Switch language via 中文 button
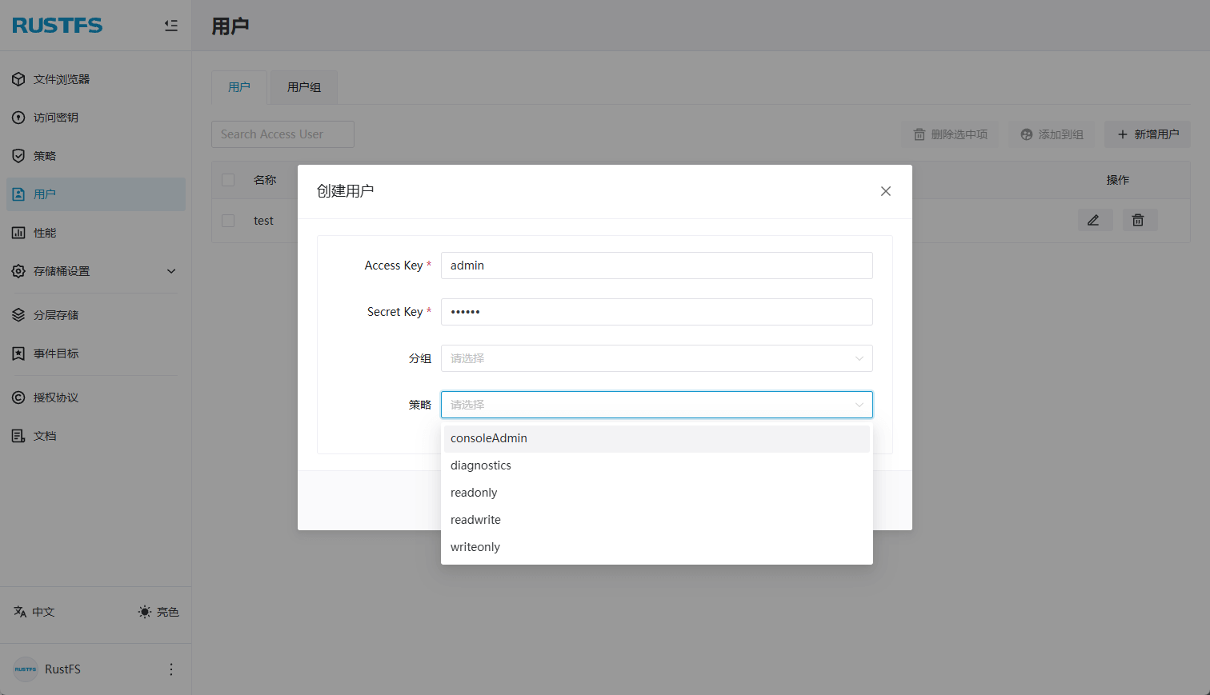Screen dimensions: 1210x695 [x=34, y=612]
